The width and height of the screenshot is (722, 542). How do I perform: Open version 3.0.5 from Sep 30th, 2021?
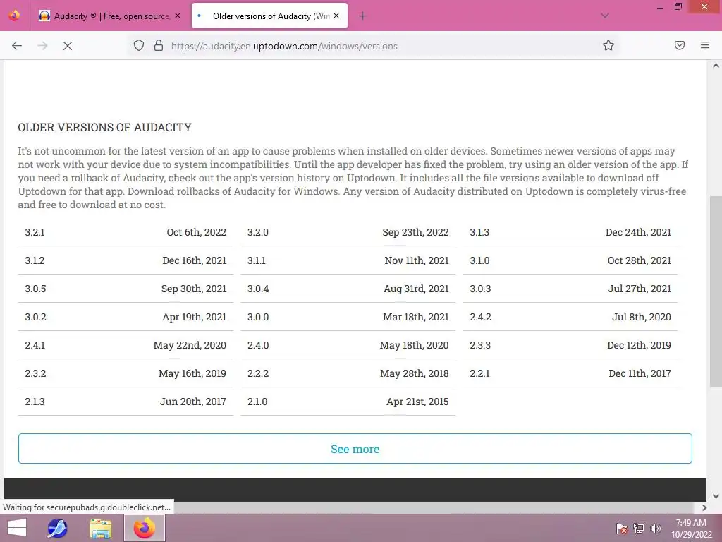pyautogui.click(x=126, y=289)
